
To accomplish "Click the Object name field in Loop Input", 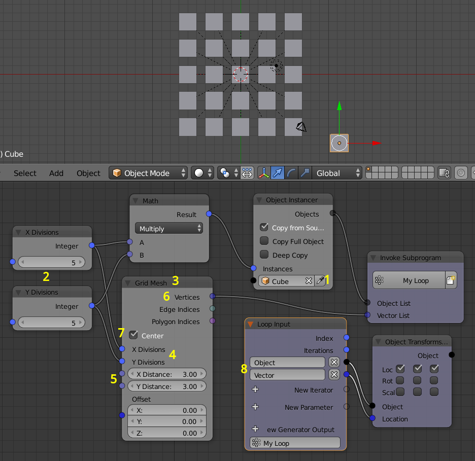I will tap(287, 362).
